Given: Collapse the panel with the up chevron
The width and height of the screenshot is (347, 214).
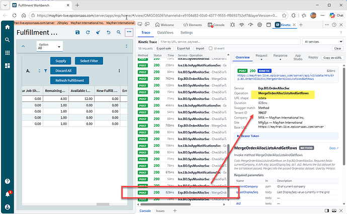Looking at the screenshot, I should point(23,46).
